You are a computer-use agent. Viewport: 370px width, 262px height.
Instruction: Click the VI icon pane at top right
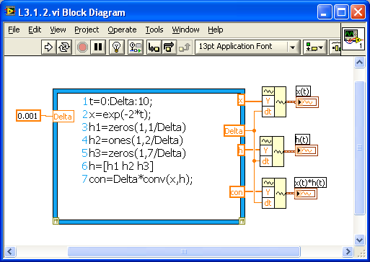[x=353, y=39]
